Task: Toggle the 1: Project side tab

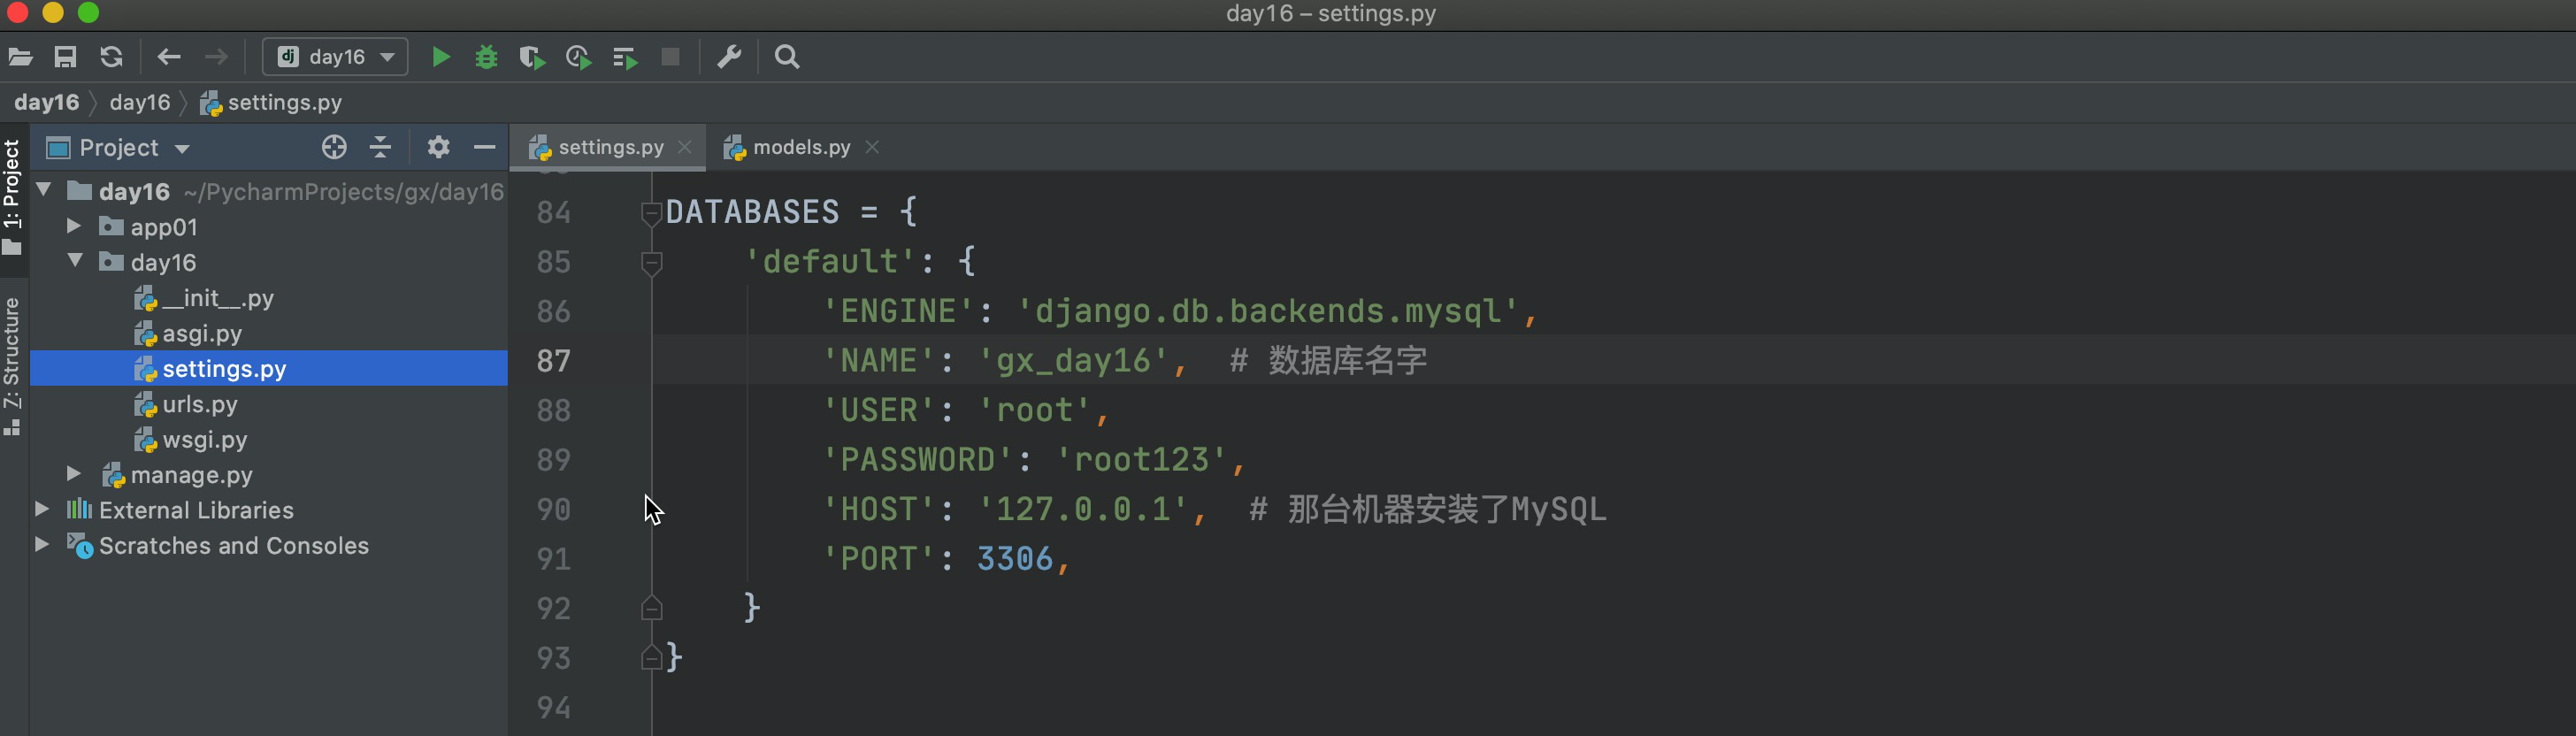Action: [x=12, y=196]
